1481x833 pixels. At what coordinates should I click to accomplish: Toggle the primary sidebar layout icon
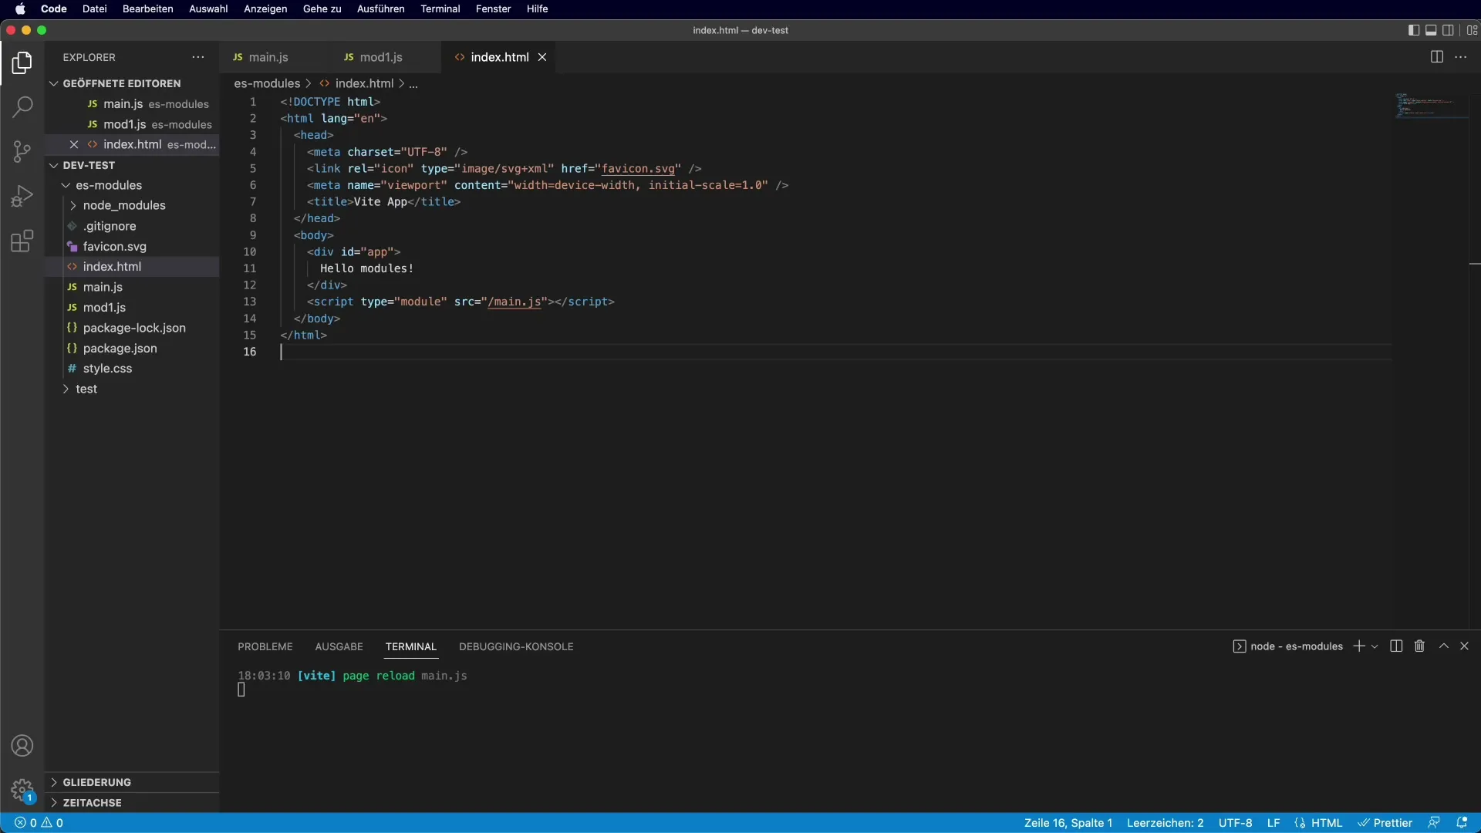(x=1414, y=30)
